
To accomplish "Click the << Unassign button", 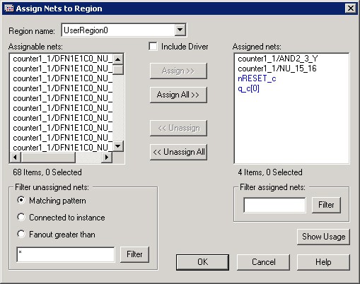I will 178,128.
